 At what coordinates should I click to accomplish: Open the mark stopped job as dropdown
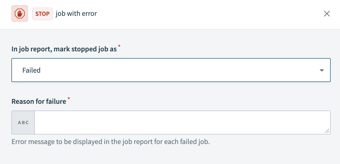[171, 70]
